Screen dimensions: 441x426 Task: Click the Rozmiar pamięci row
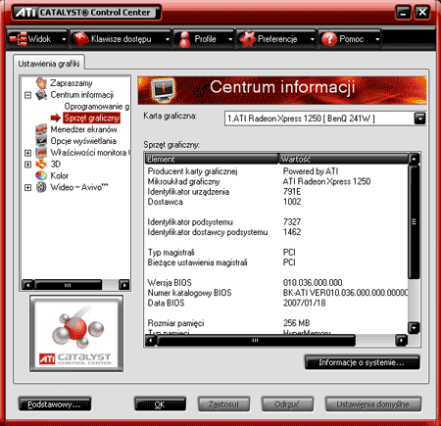click(276, 323)
